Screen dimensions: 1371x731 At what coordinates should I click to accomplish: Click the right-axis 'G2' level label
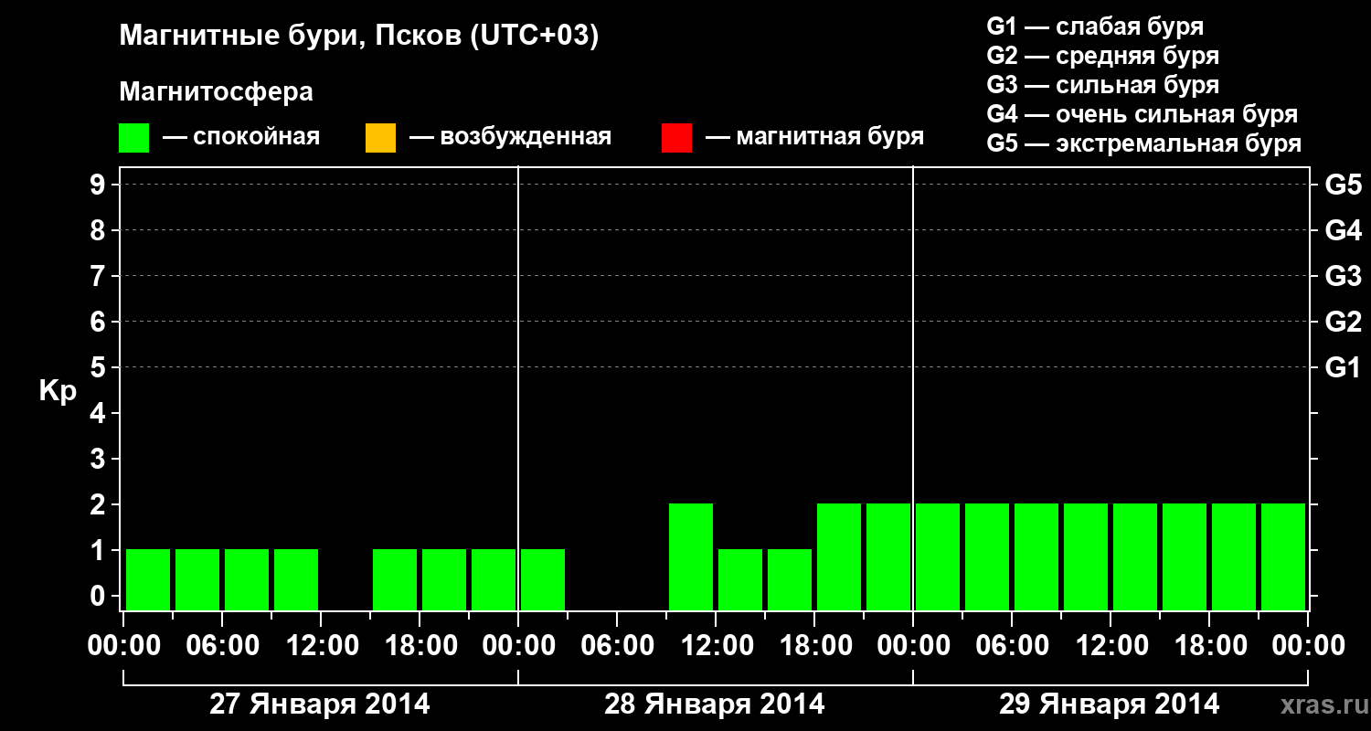1343,322
